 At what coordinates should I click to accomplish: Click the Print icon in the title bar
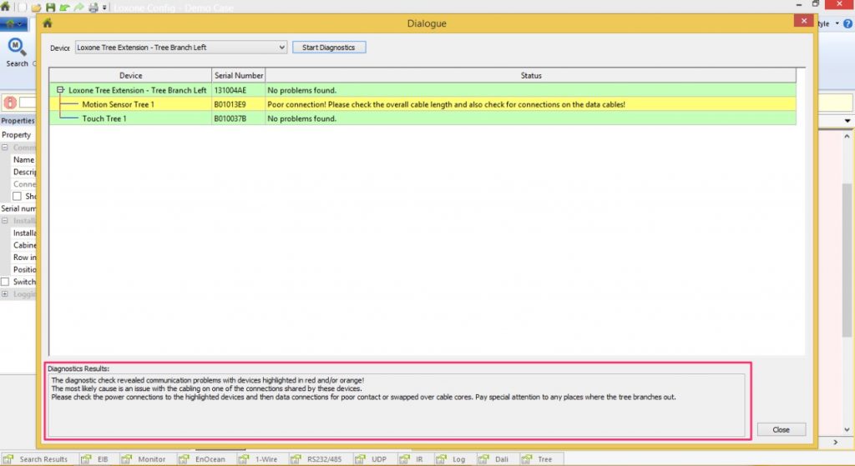[94, 7]
